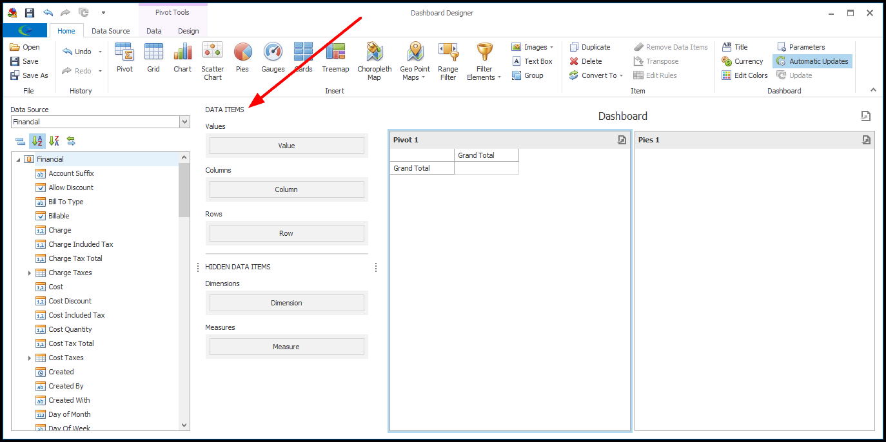Insert a Chart item

click(182, 57)
